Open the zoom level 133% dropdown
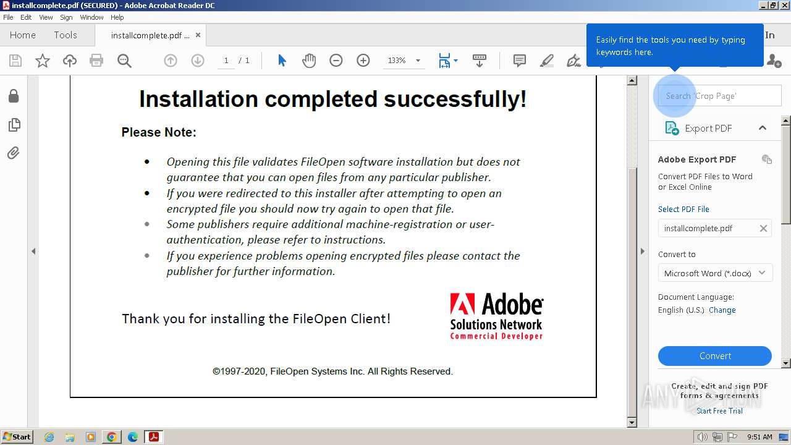This screenshot has width=791, height=445. tap(418, 61)
